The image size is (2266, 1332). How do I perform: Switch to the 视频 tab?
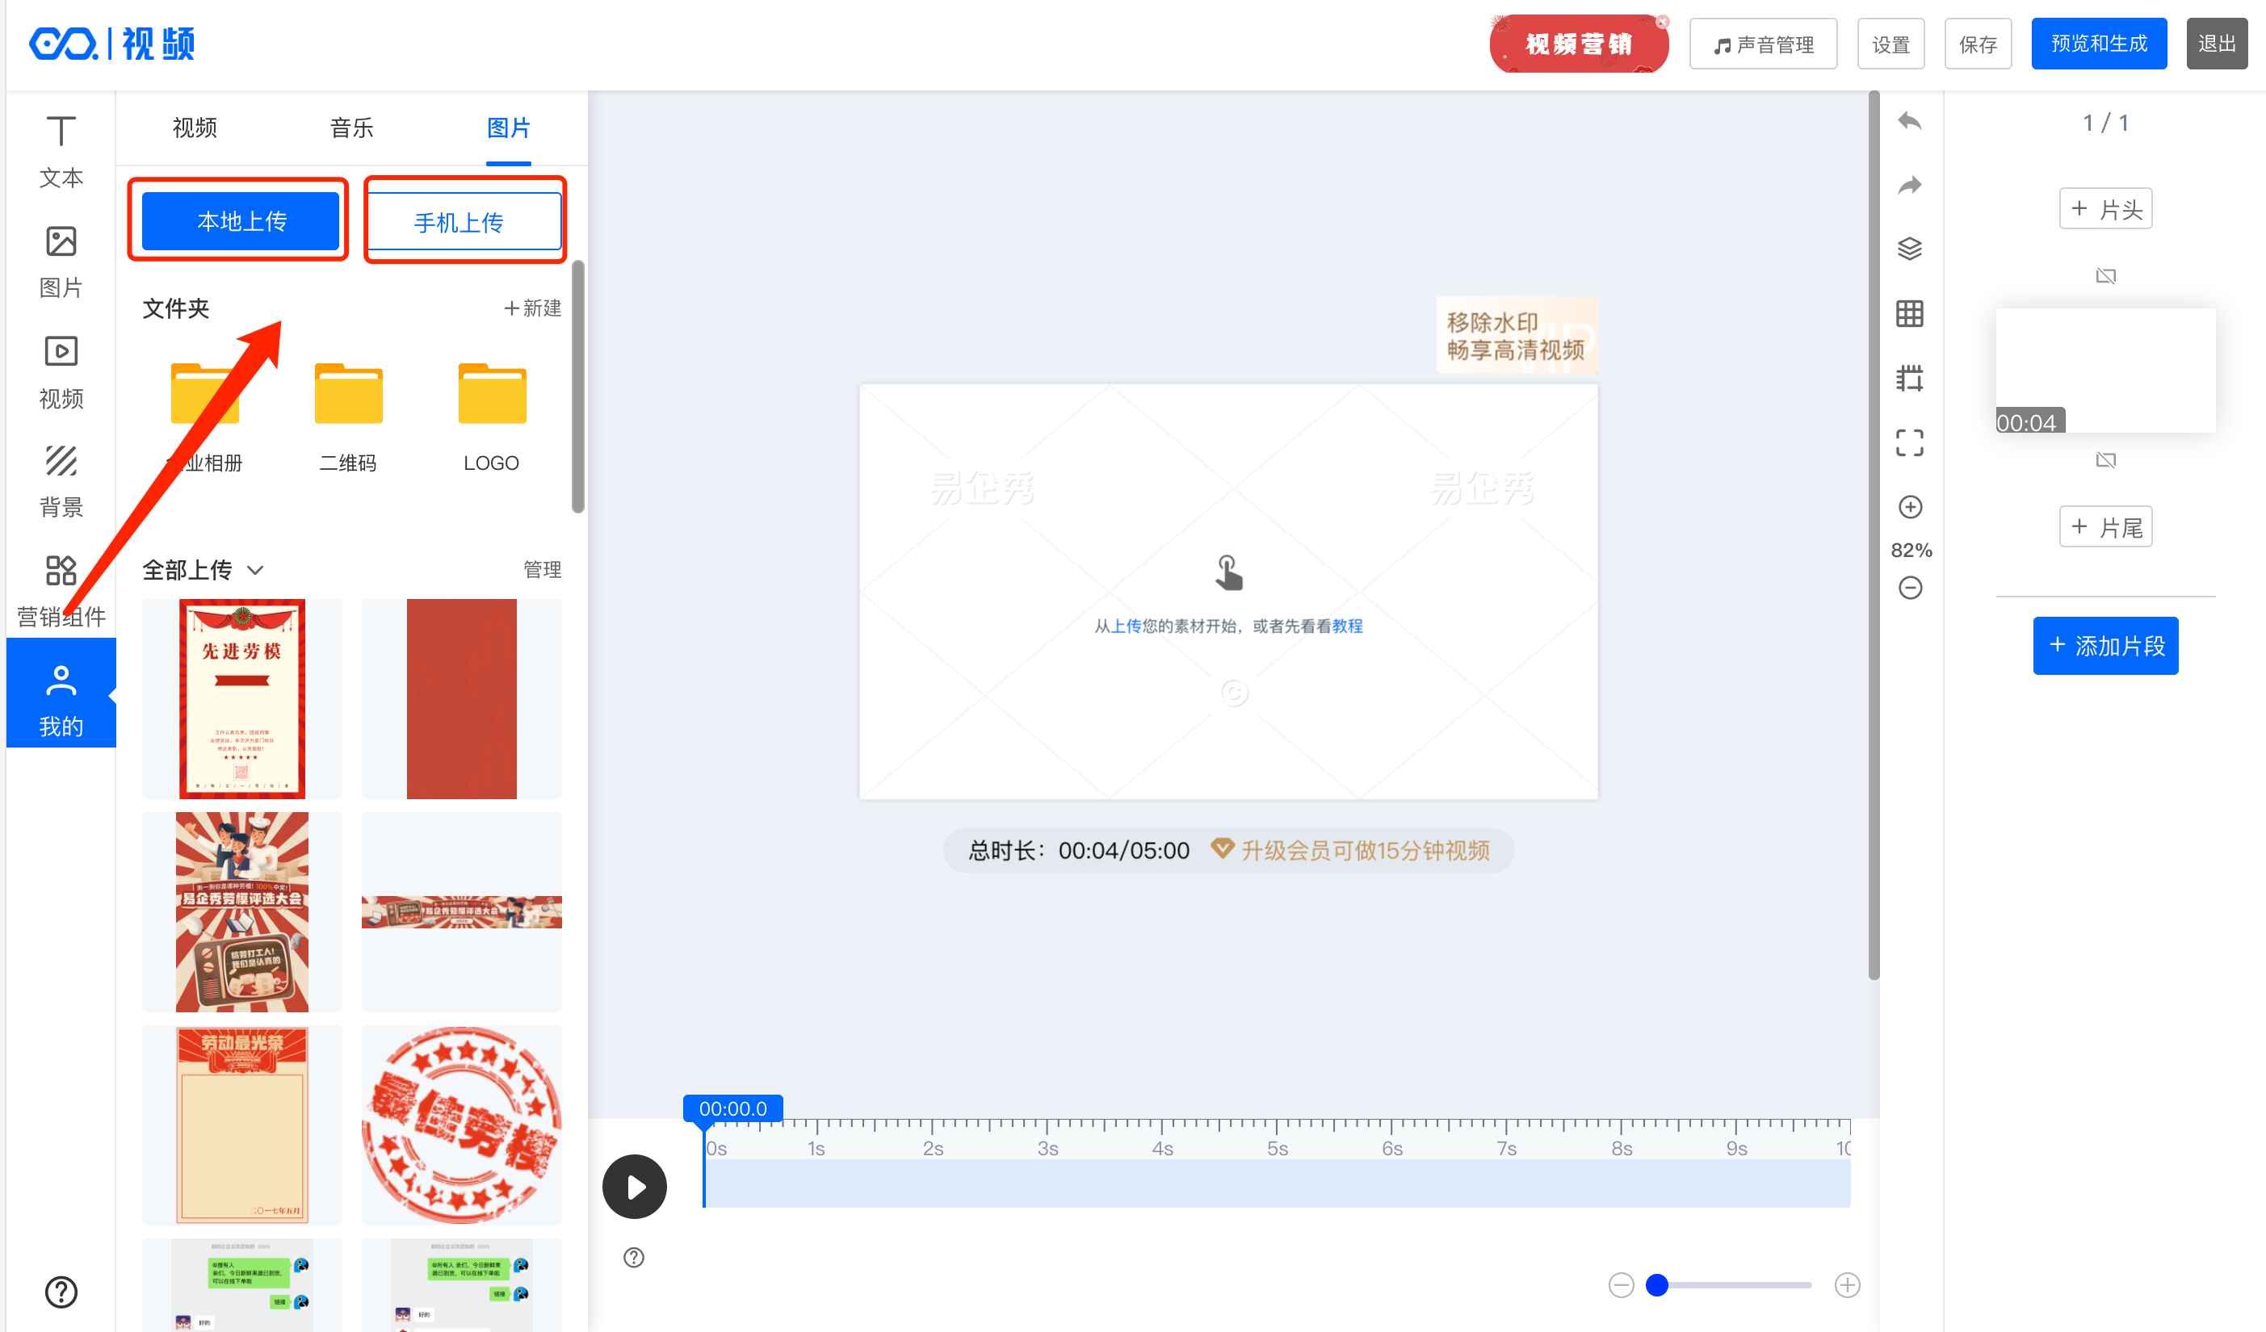(195, 128)
